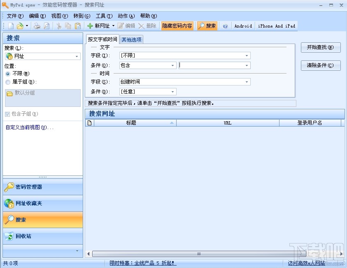The height and width of the screenshot is (268, 347).
Task: Open the 搜索 navigation panel
Action: pos(43,220)
